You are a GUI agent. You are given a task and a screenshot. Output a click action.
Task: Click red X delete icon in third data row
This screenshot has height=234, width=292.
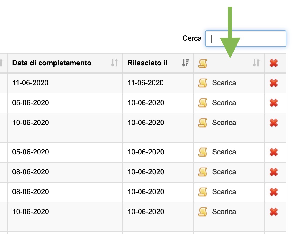pyautogui.click(x=274, y=123)
